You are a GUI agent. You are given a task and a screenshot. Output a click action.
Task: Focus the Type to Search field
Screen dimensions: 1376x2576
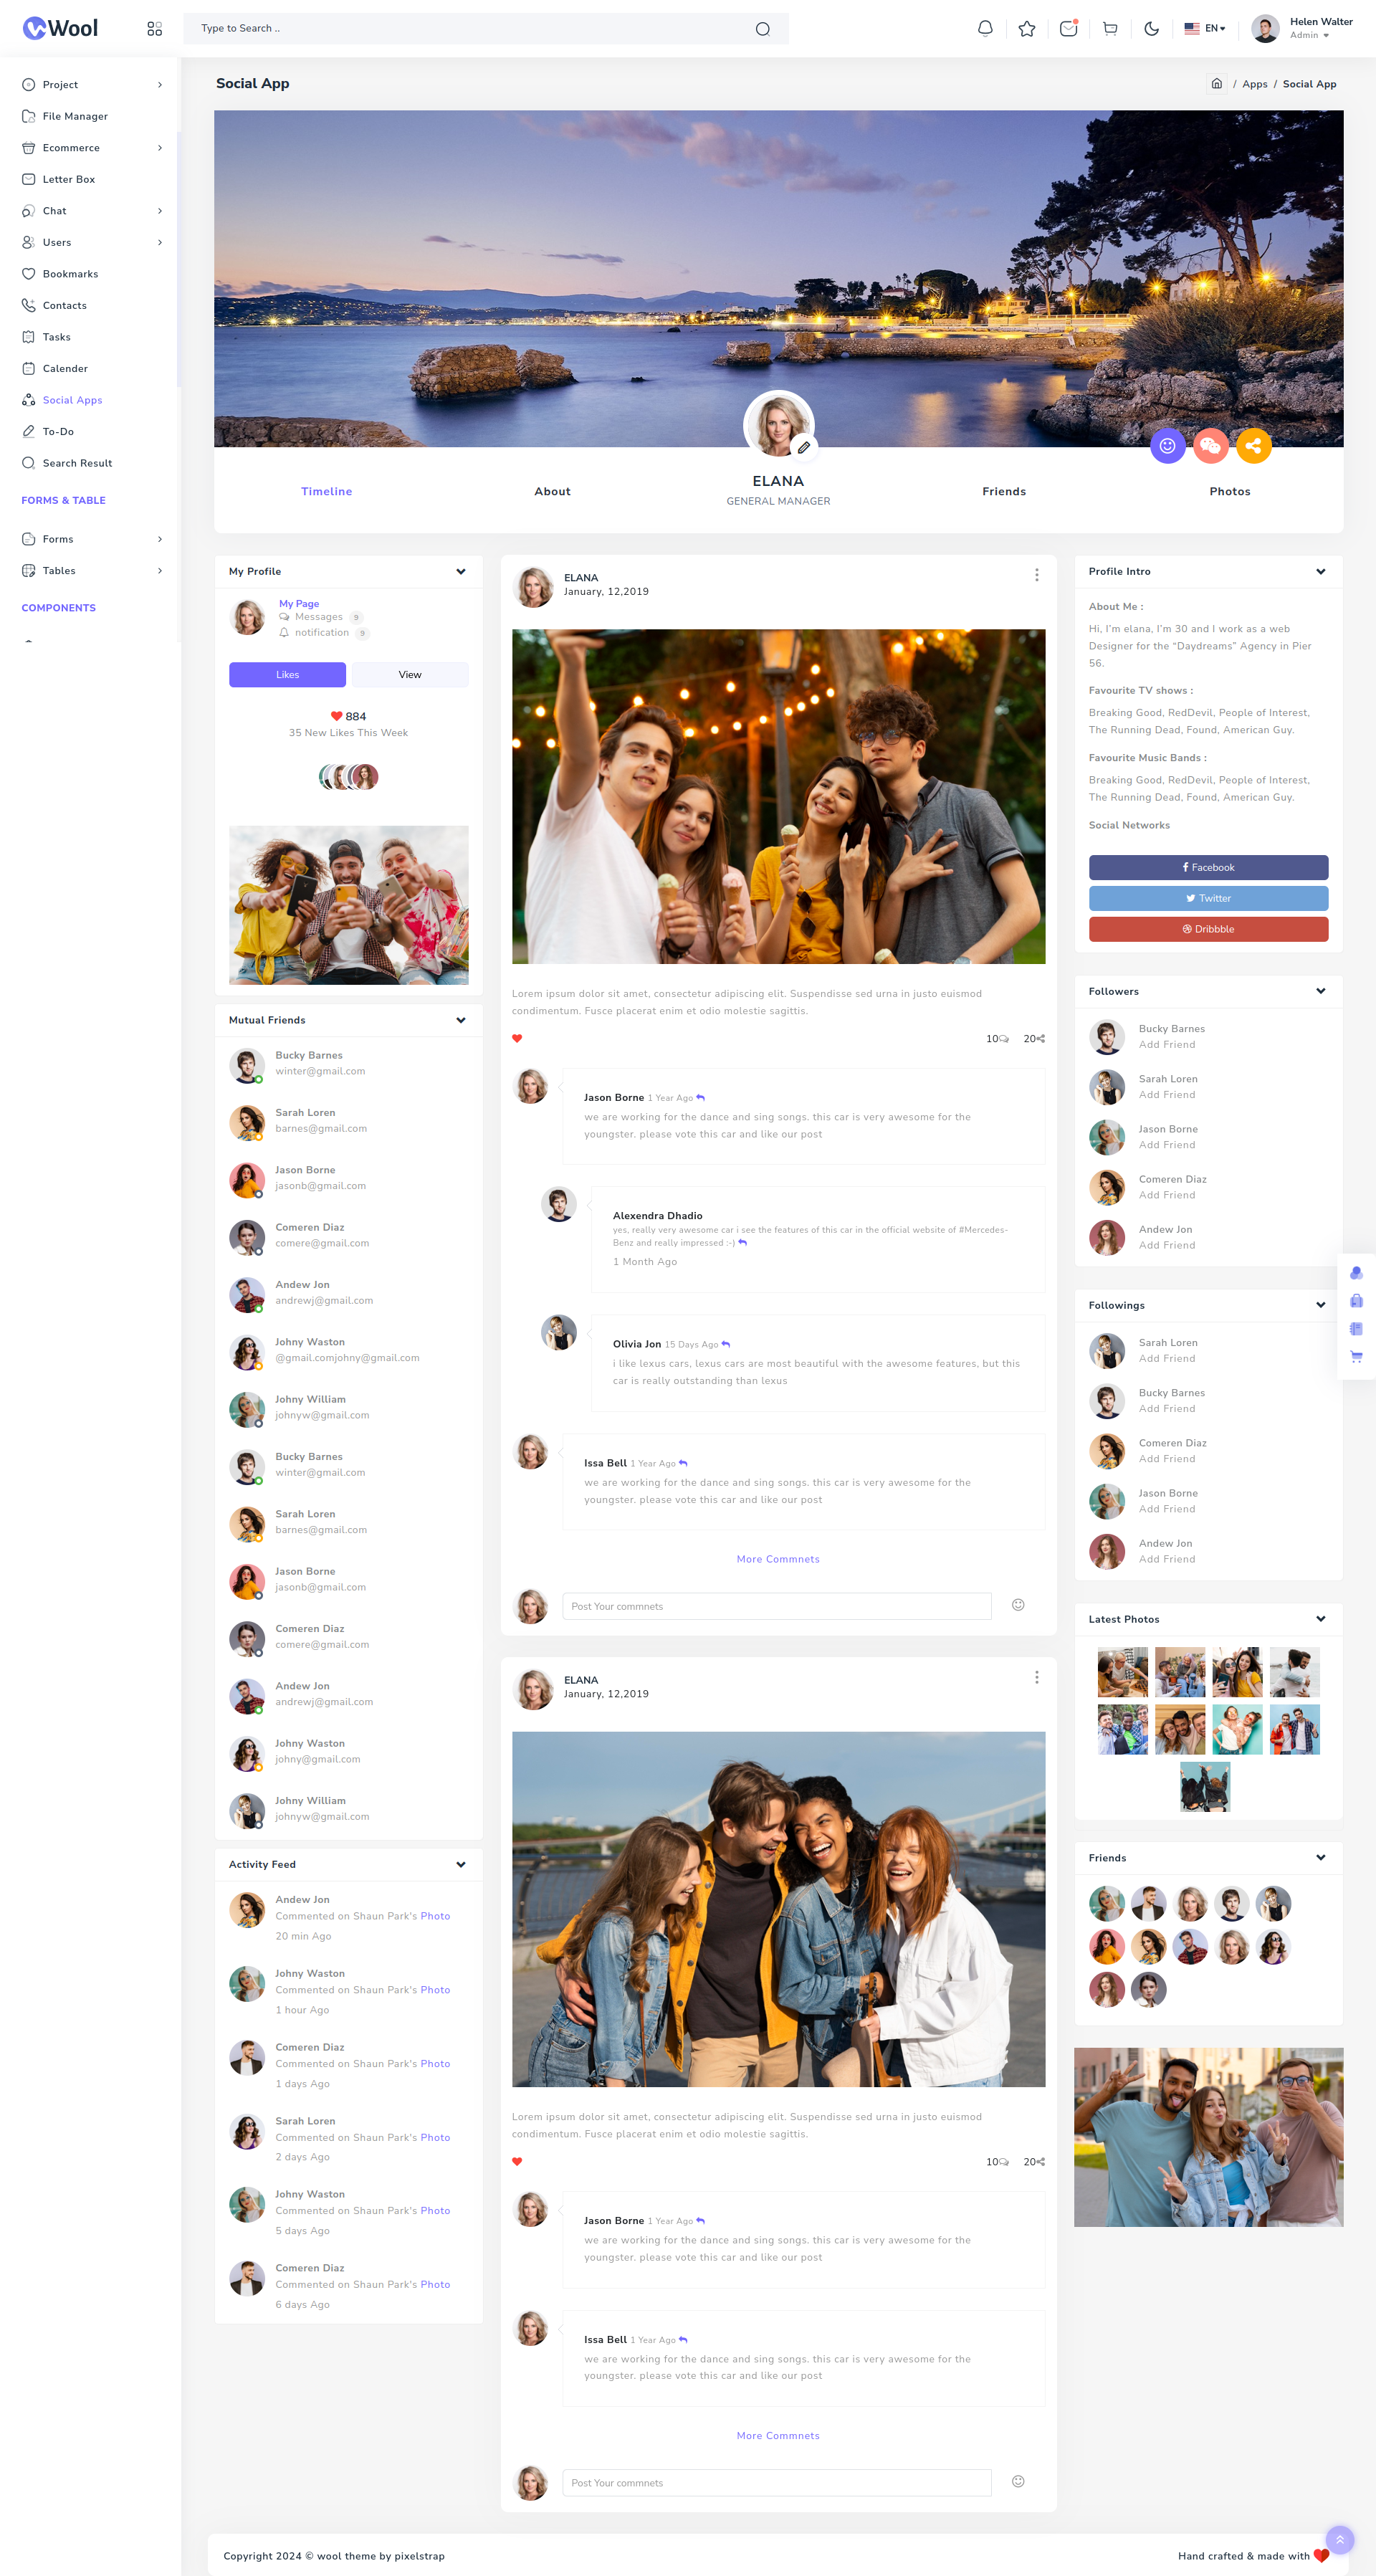point(486,29)
